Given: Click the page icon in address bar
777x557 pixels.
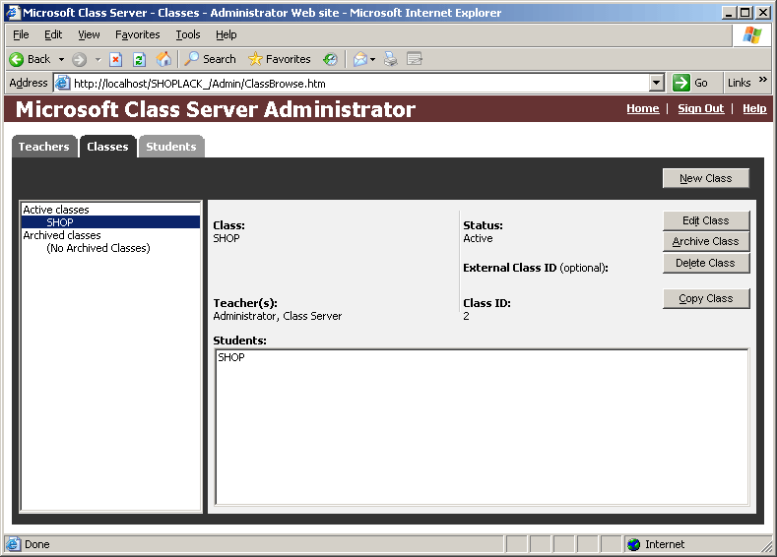Looking at the screenshot, I should (62, 83).
